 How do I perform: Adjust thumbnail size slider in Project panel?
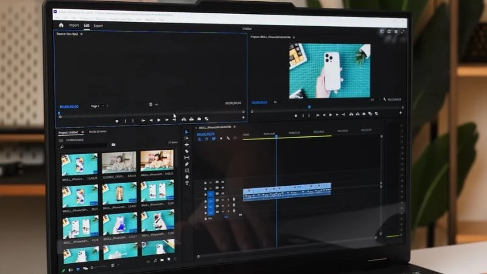[99, 267]
